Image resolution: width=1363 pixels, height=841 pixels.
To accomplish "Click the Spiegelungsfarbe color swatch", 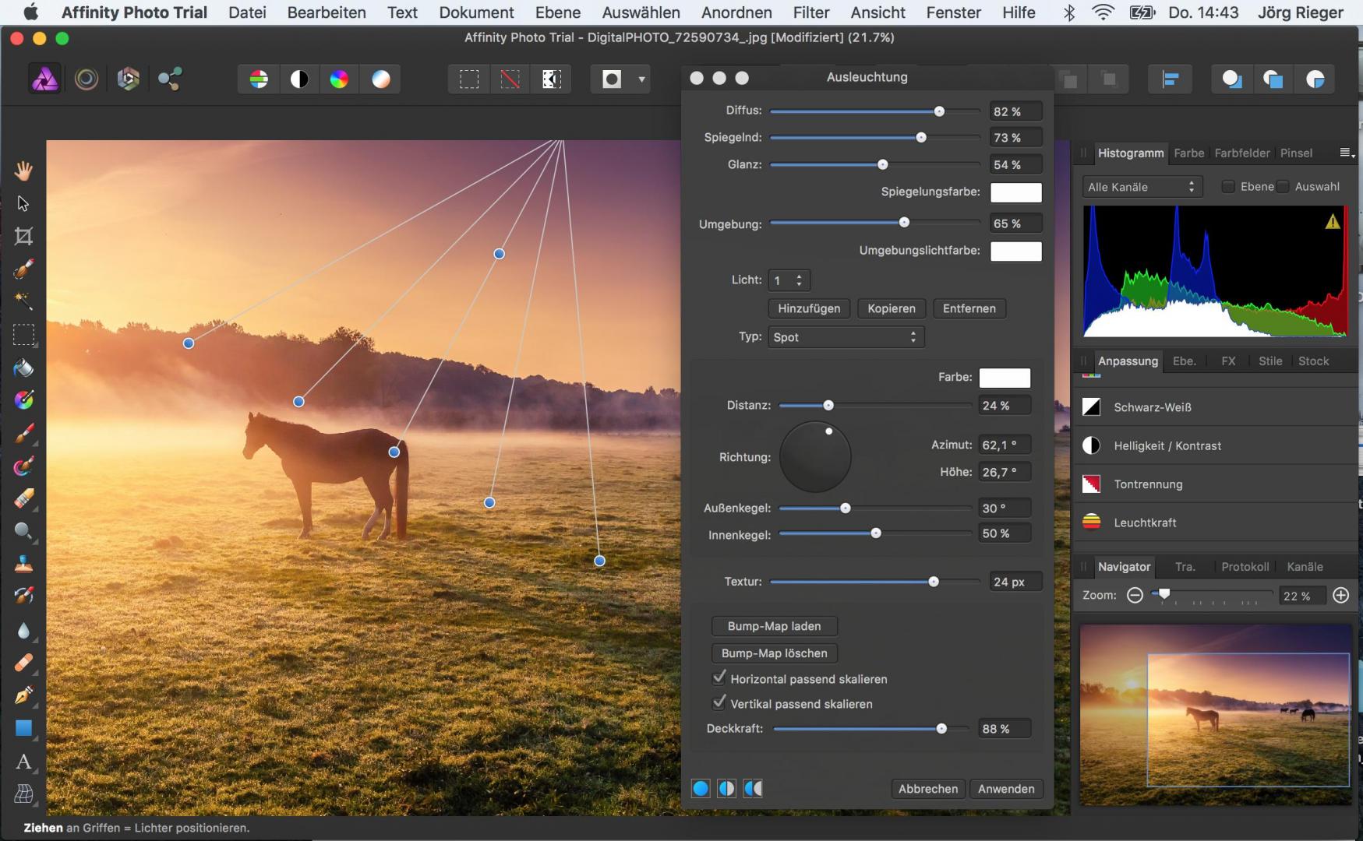I will pos(1016,192).
